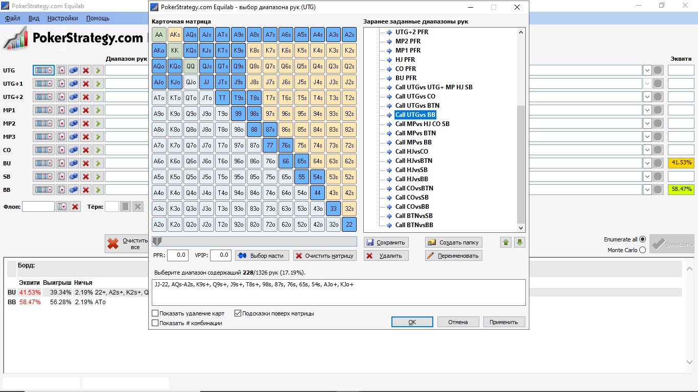698x392 pixels.
Task: Move the selected range up with the green up arrow
Action: [x=506, y=242]
